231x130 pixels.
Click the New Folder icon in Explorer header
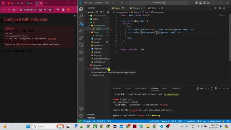click(101, 12)
